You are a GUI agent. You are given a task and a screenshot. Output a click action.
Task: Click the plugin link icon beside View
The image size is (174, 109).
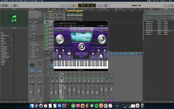106,26
